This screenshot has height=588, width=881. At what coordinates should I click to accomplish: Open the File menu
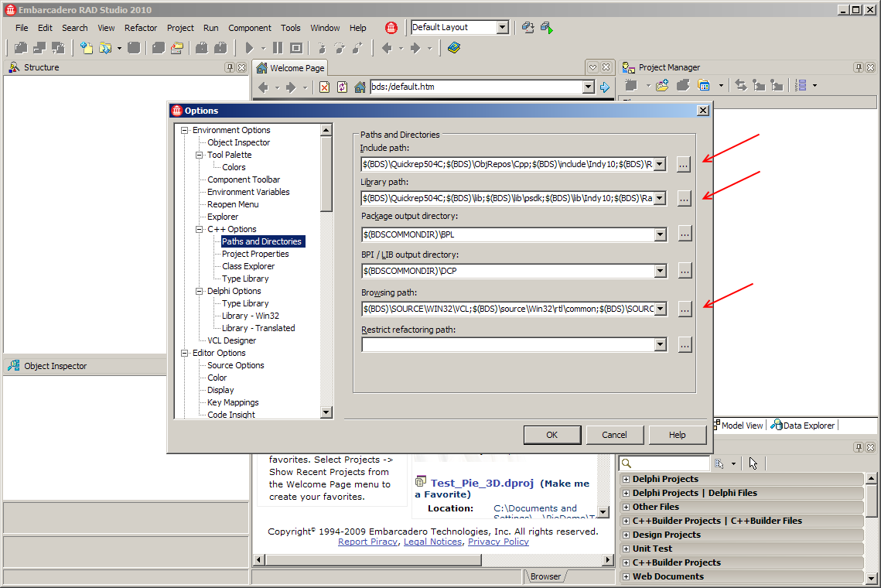point(22,28)
